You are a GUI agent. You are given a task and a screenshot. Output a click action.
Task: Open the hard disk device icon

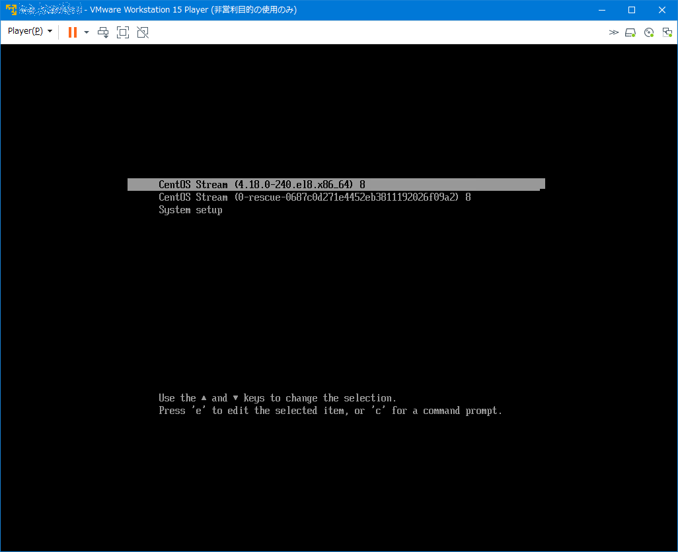(630, 32)
